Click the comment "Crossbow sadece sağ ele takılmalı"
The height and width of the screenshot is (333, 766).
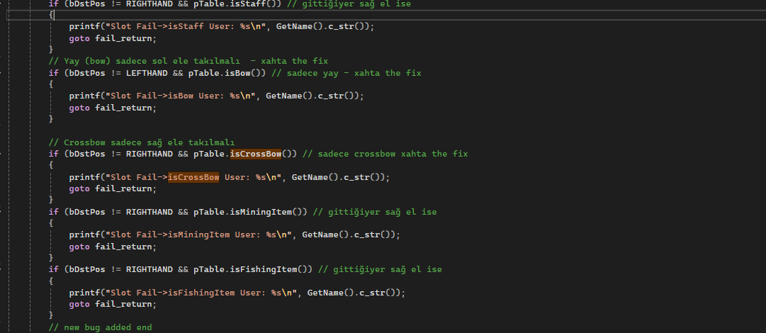(x=142, y=142)
